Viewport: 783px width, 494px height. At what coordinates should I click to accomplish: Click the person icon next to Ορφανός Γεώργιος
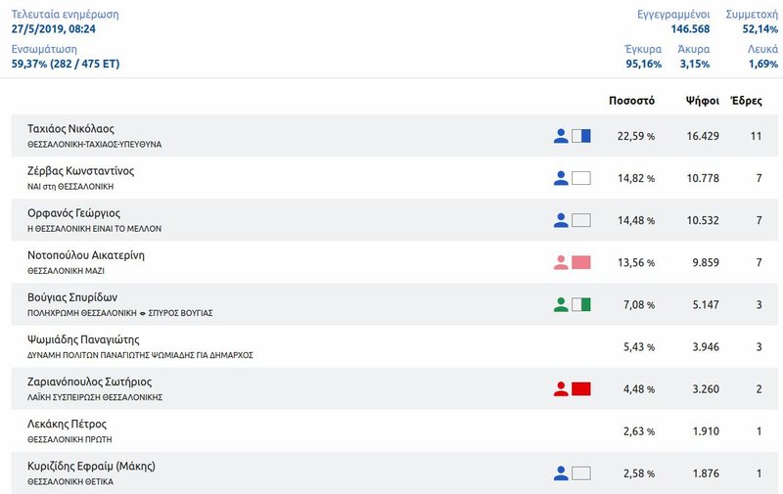tap(561, 220)
